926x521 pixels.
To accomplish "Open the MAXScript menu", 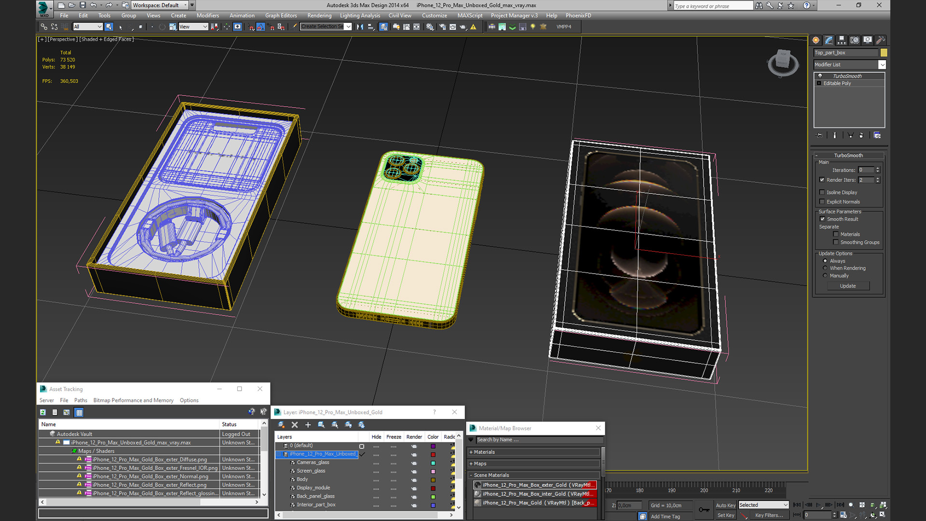I will pos(470,15).
